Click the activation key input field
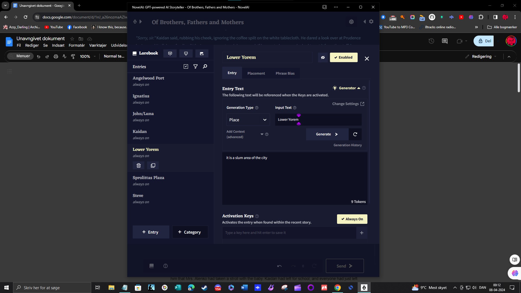 pos(289,233)
